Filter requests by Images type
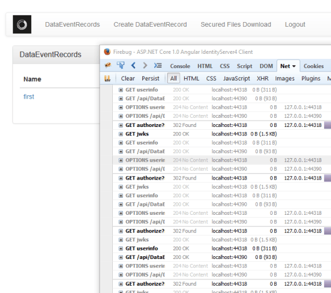Image resolution: width=331 pixels, height=293 pixels. pyautogui.click(x=285, y=79)
